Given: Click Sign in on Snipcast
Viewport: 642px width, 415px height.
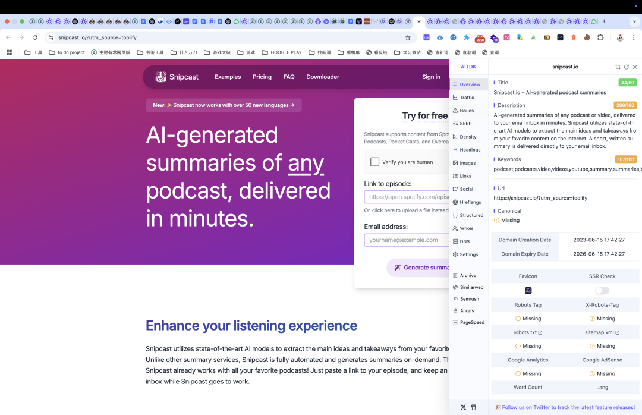Looking at the screenshot, I should [431, 77].
